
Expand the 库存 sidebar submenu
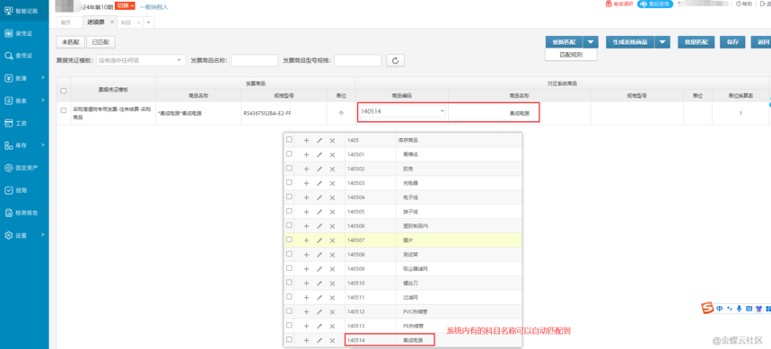point(43,145)
